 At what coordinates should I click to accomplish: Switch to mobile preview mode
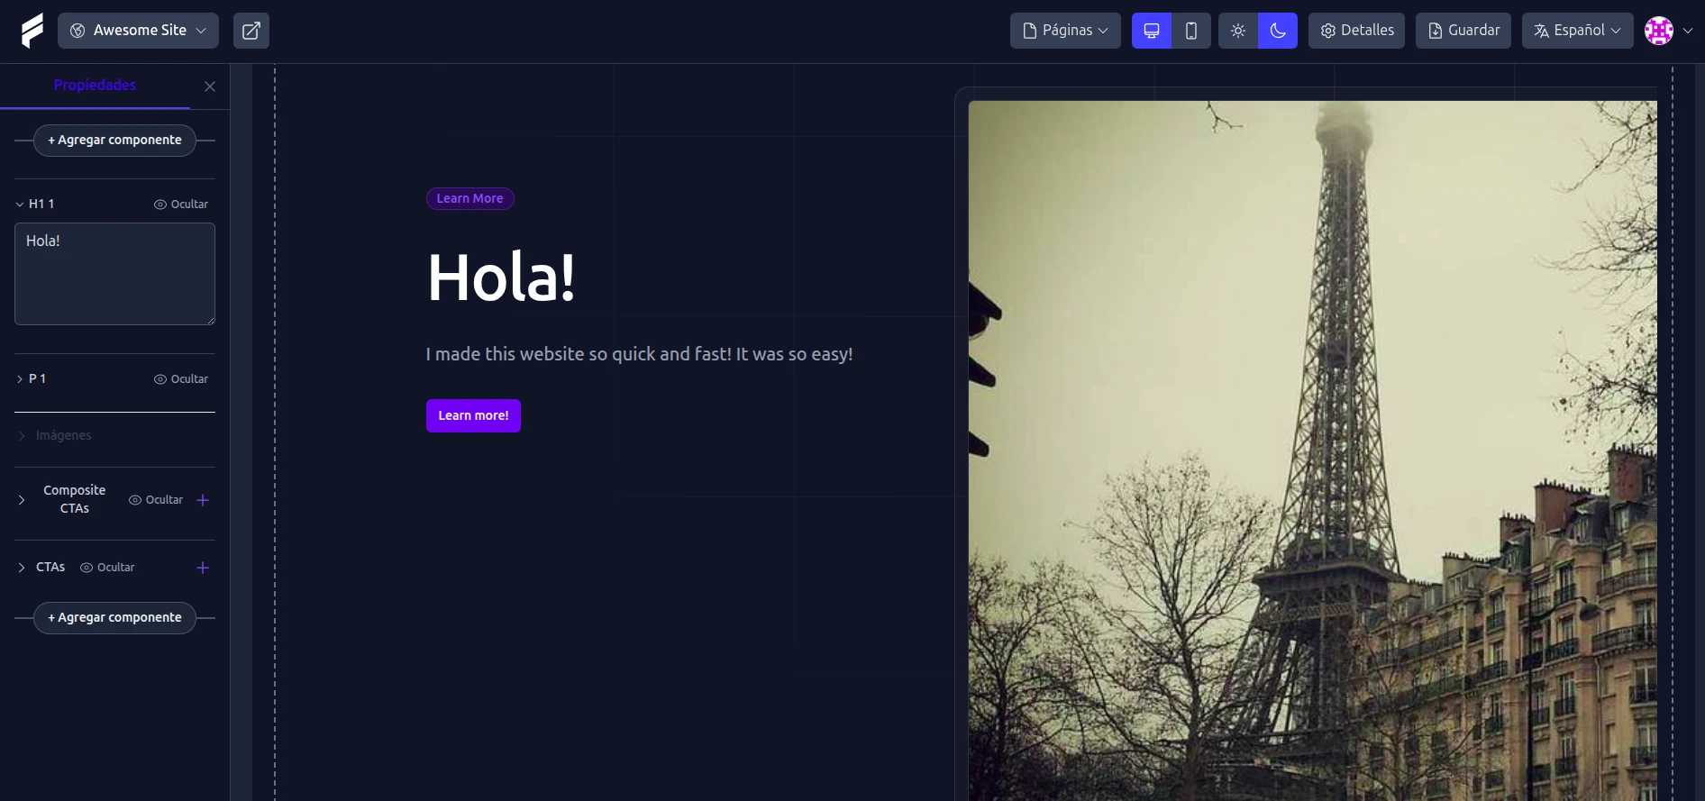tap(1191, 31)
